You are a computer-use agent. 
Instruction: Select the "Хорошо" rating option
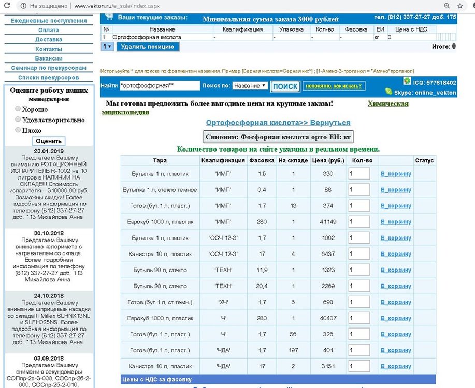click(x=18, y=109)
